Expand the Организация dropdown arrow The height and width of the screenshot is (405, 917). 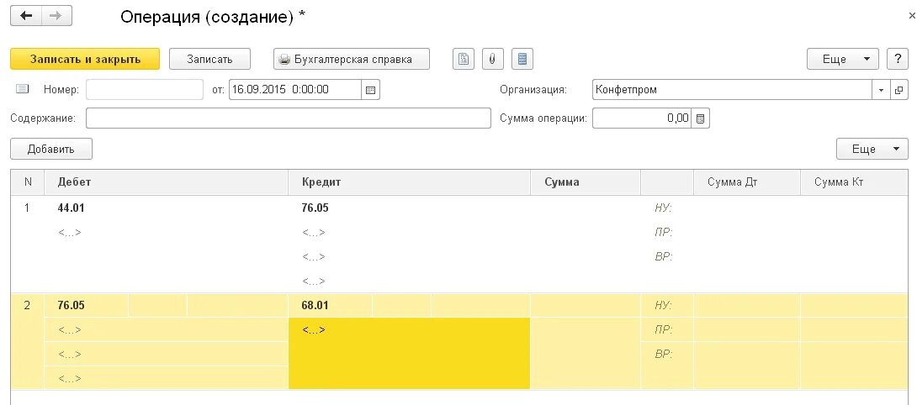tap(882, 89)
